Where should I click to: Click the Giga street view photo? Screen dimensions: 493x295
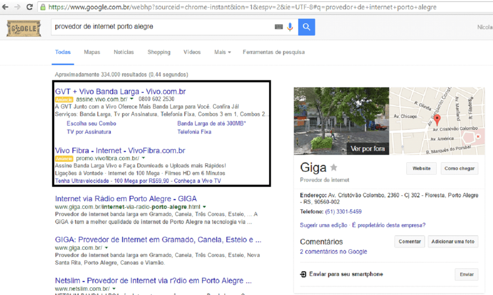(341, 121)
